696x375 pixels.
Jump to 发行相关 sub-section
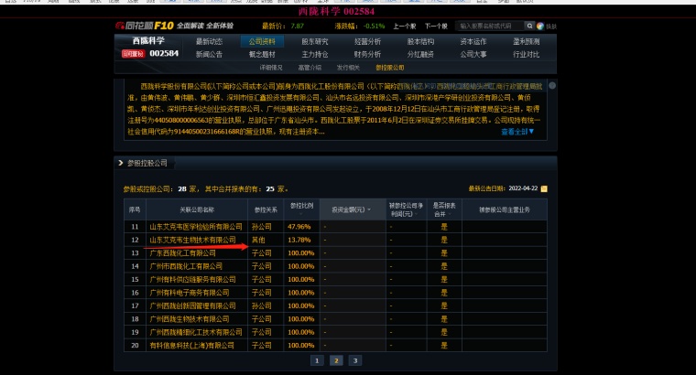[x=348, y=68]
